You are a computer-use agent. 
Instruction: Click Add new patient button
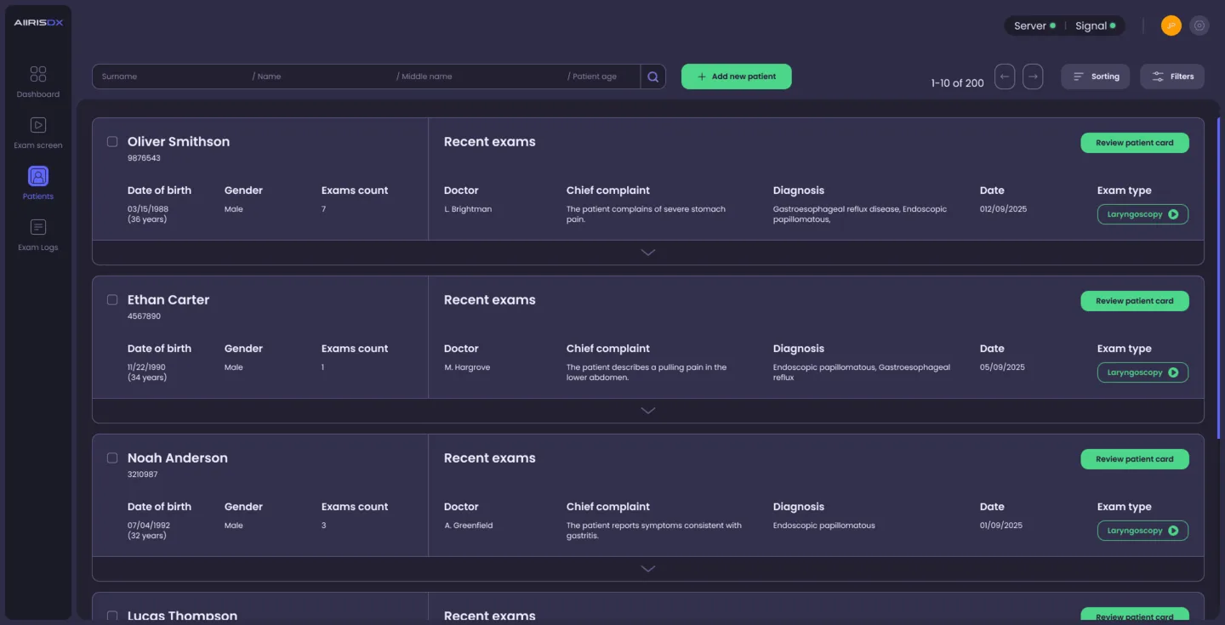pos(737,77)
